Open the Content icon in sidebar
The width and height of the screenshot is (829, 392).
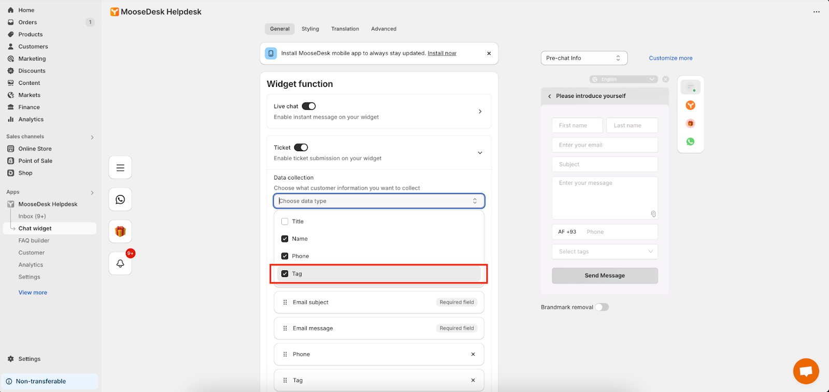[11, 83]
